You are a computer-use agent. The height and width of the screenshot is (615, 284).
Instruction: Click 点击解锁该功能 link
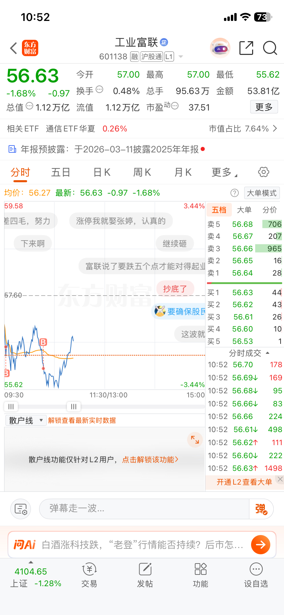[150, 460]
